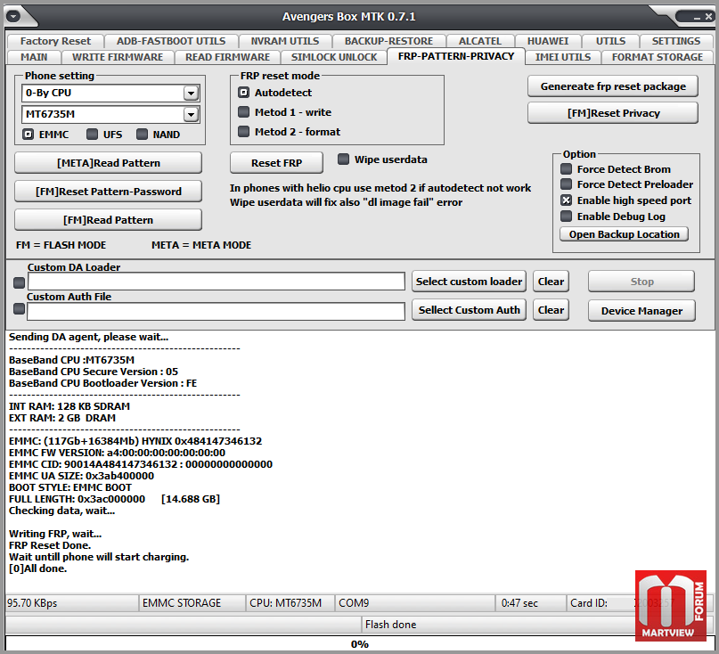Viewport: 719px width, 654px height.
Task: Toggle the Custom Auth File checkbox
Action: click(20, 309)
